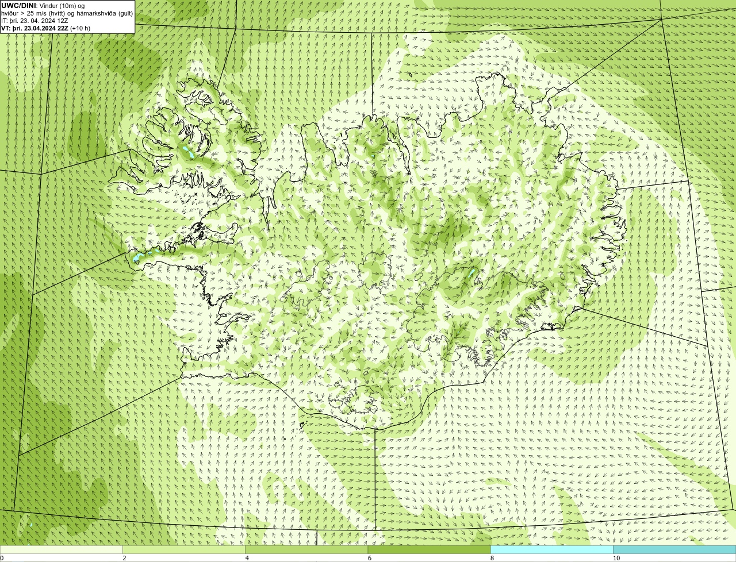The image size is (736, 562).
Task: Click the "VT: þri. 23.04.2024 22Z (+10 h)" line
Action: [x=46, y=28]
